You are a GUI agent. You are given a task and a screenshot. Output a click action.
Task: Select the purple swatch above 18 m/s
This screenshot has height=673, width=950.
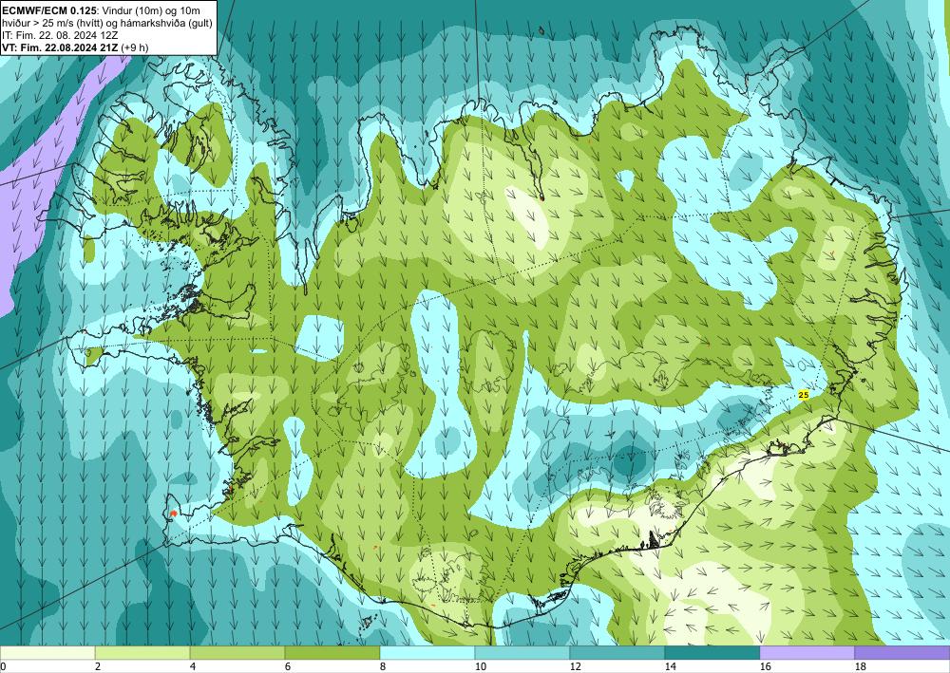902,652
